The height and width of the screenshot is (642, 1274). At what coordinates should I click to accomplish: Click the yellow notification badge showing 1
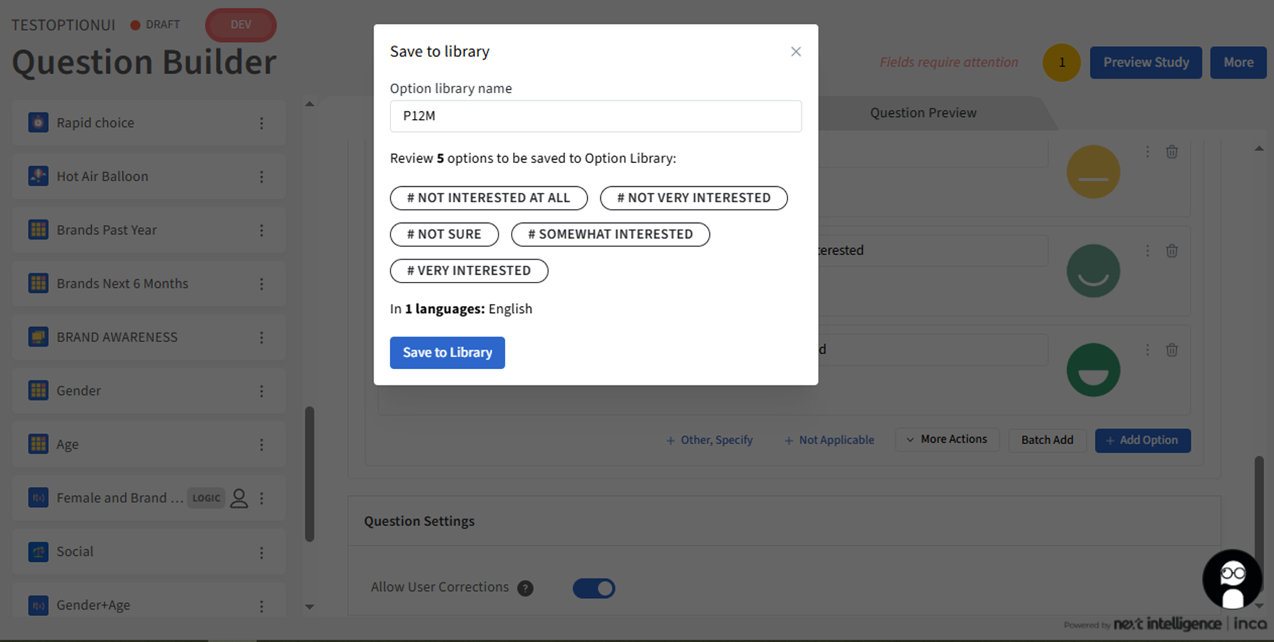[1061, 63]
